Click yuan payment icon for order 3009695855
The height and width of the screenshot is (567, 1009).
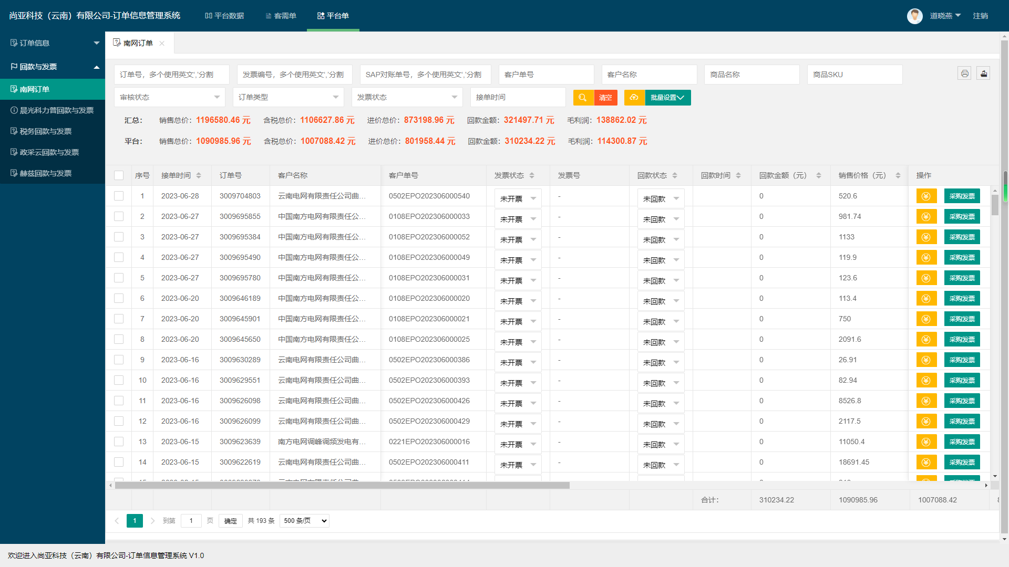[926, 216]
